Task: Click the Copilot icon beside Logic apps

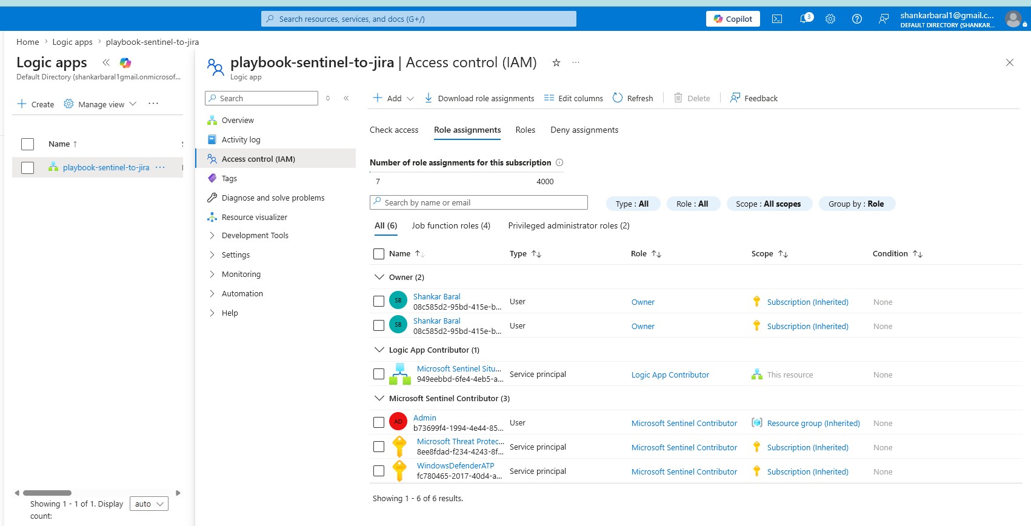Action: (125, 62)
